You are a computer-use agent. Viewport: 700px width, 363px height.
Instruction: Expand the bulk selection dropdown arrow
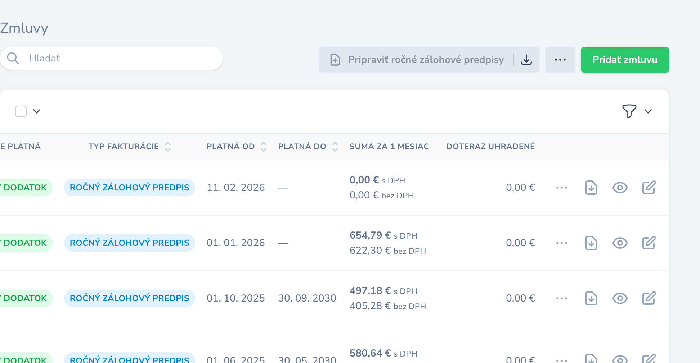[37, 111]
